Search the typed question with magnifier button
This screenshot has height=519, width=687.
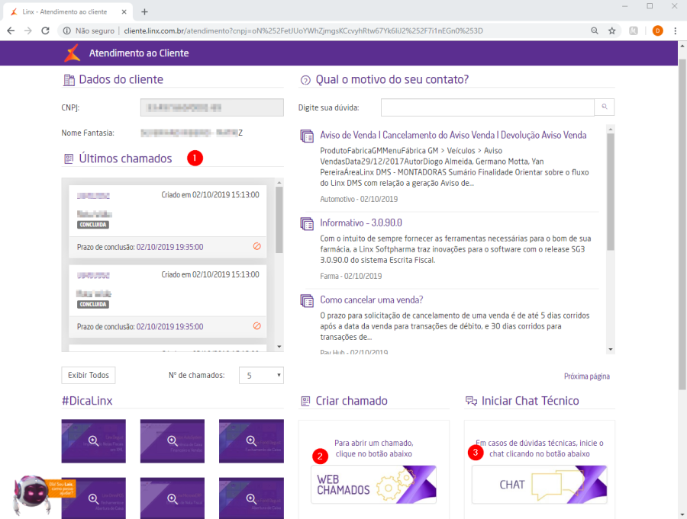click(605, 107)
